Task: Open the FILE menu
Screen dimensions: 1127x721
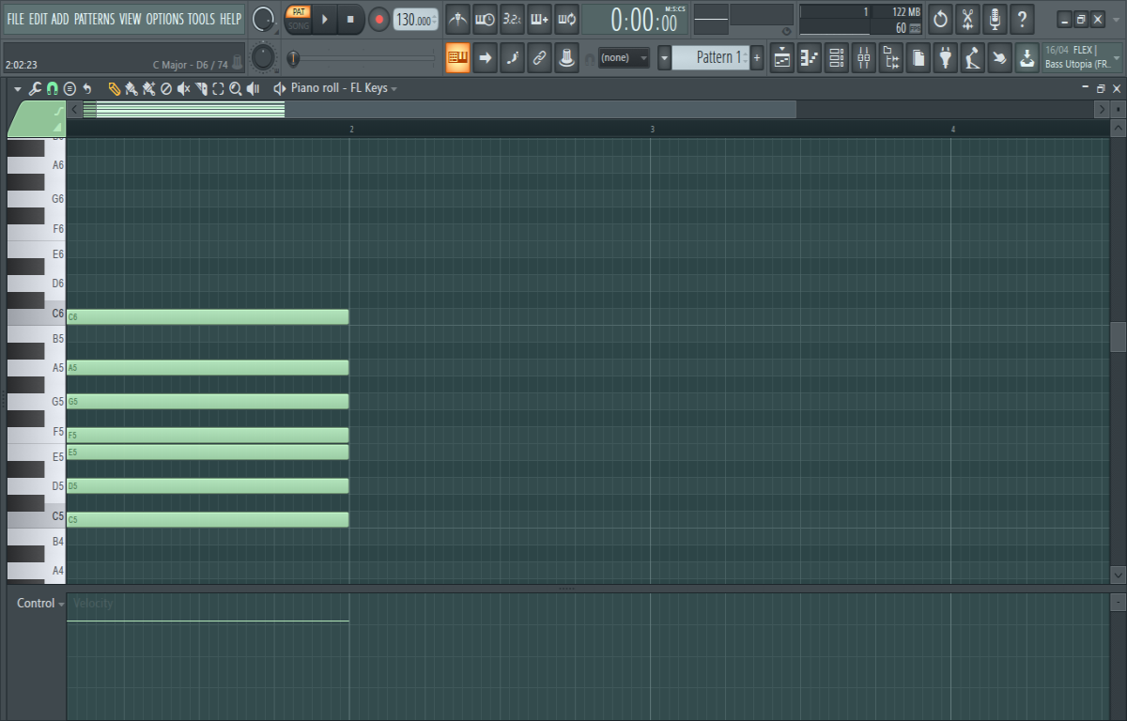Action: (x=16, y=19)
